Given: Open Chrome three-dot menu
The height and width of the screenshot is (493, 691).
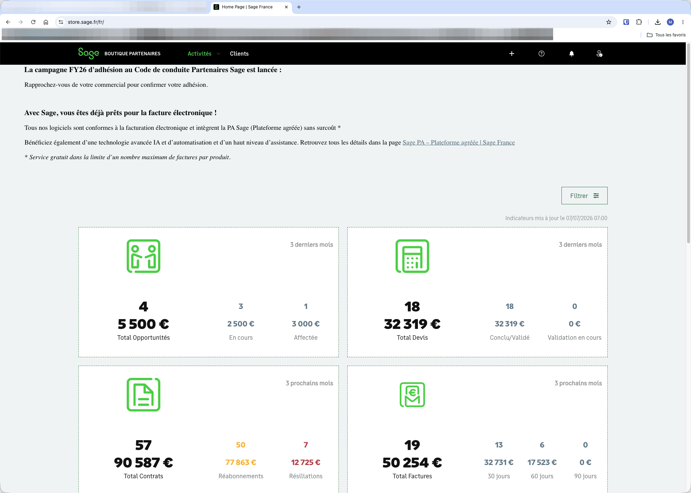Looking at the screenshot, I should [683, 22].
